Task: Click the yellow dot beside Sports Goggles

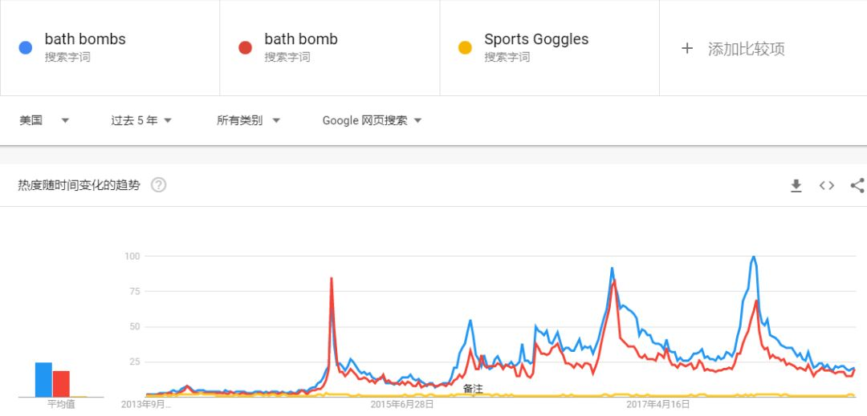Action: (x=465, y=48)
